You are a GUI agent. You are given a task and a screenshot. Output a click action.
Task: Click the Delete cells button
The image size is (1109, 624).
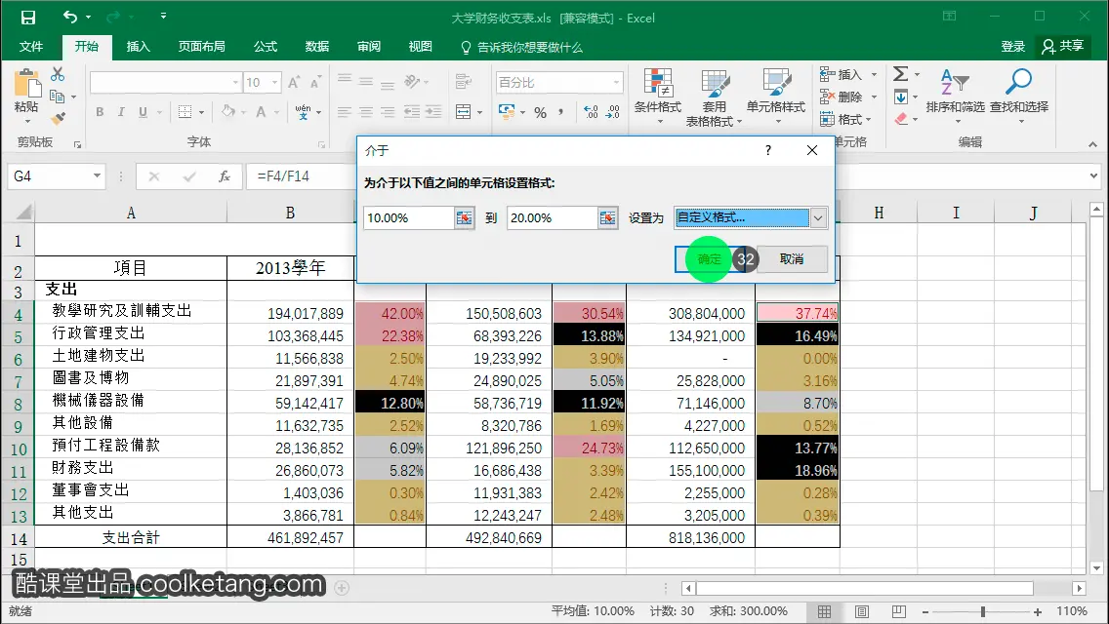pyautogui.click(x=842, y=97)
